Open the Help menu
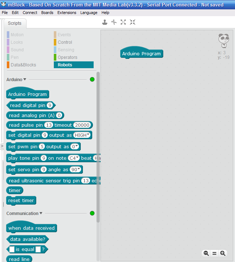235x262 pixels. click(105, 13)
